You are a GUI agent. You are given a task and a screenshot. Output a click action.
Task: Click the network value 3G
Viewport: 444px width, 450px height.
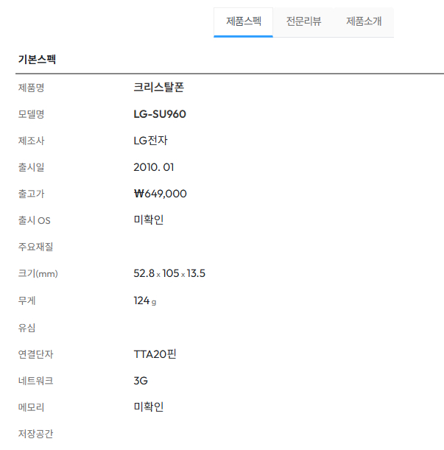click(x=141, y=381)
